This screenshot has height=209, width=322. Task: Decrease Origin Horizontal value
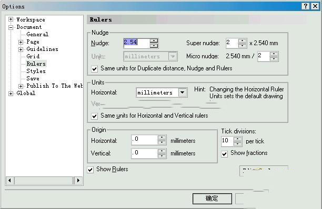(x=162, y=142)
